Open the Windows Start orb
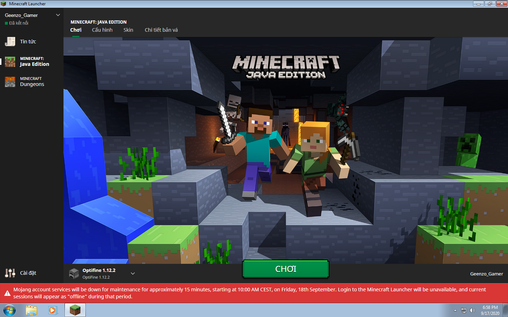Screen dimensions: 508x317 point(10,310)
